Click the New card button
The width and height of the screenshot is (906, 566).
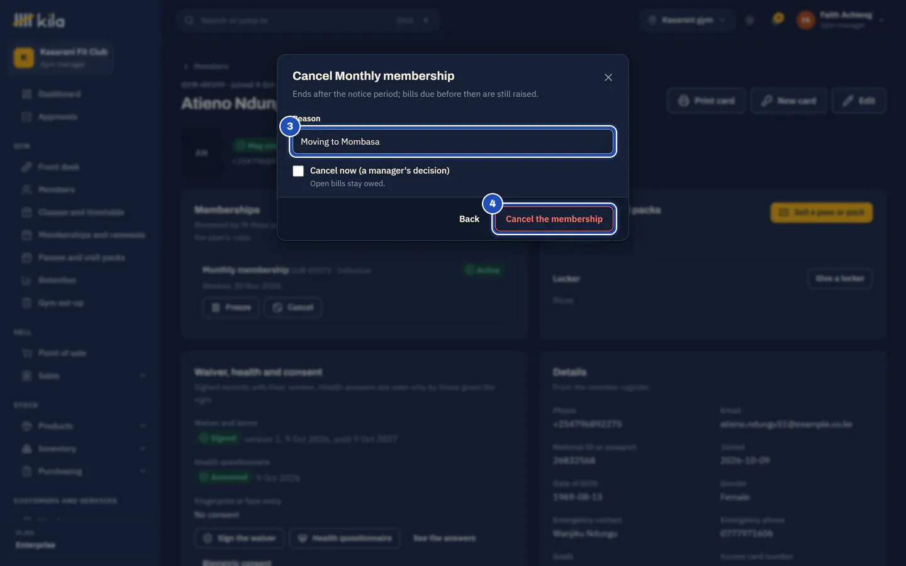click(788, 101)
